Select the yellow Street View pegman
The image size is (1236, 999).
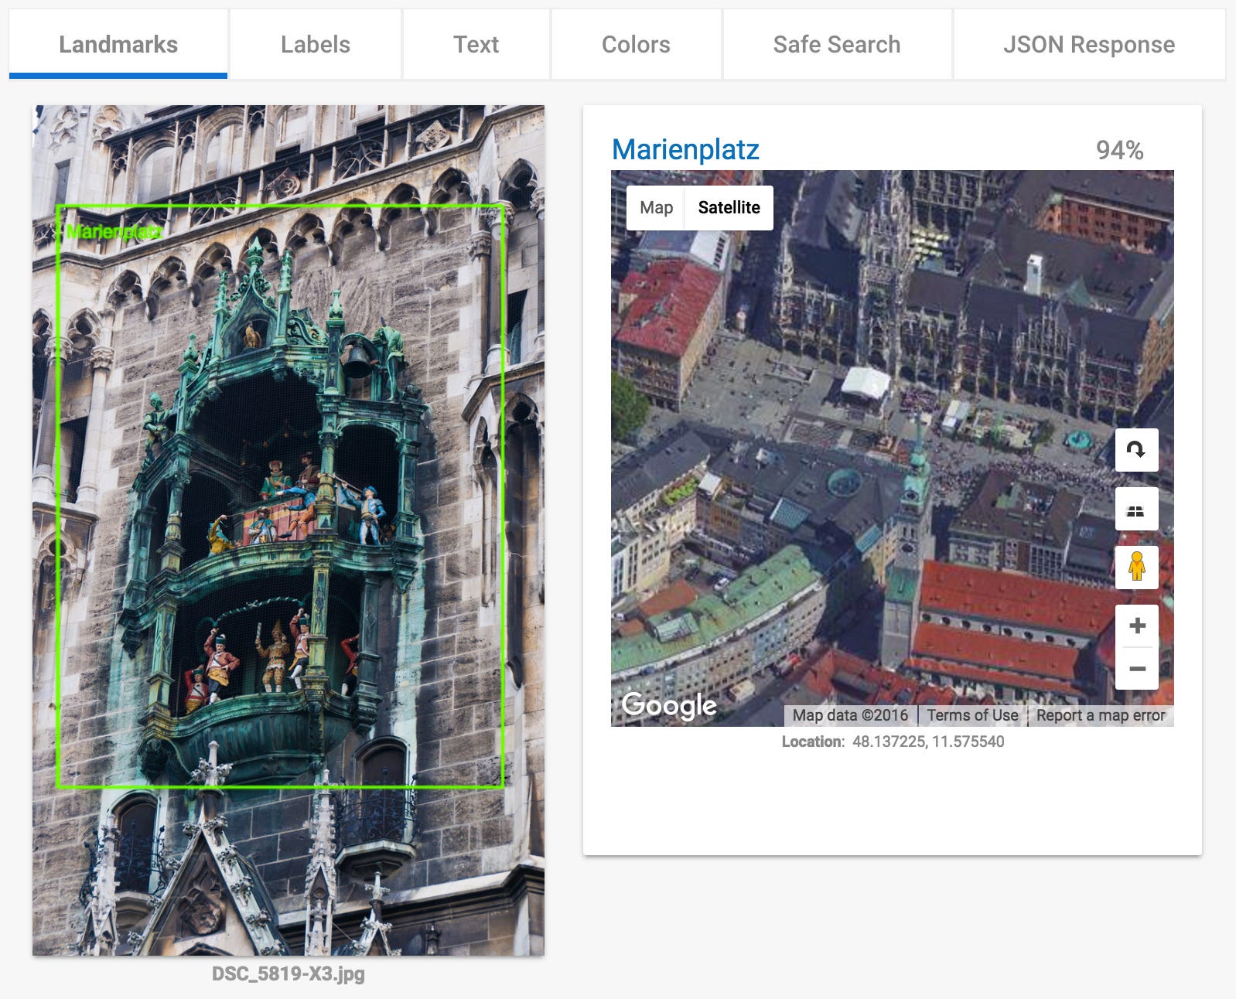click(x=1136, y=567)
